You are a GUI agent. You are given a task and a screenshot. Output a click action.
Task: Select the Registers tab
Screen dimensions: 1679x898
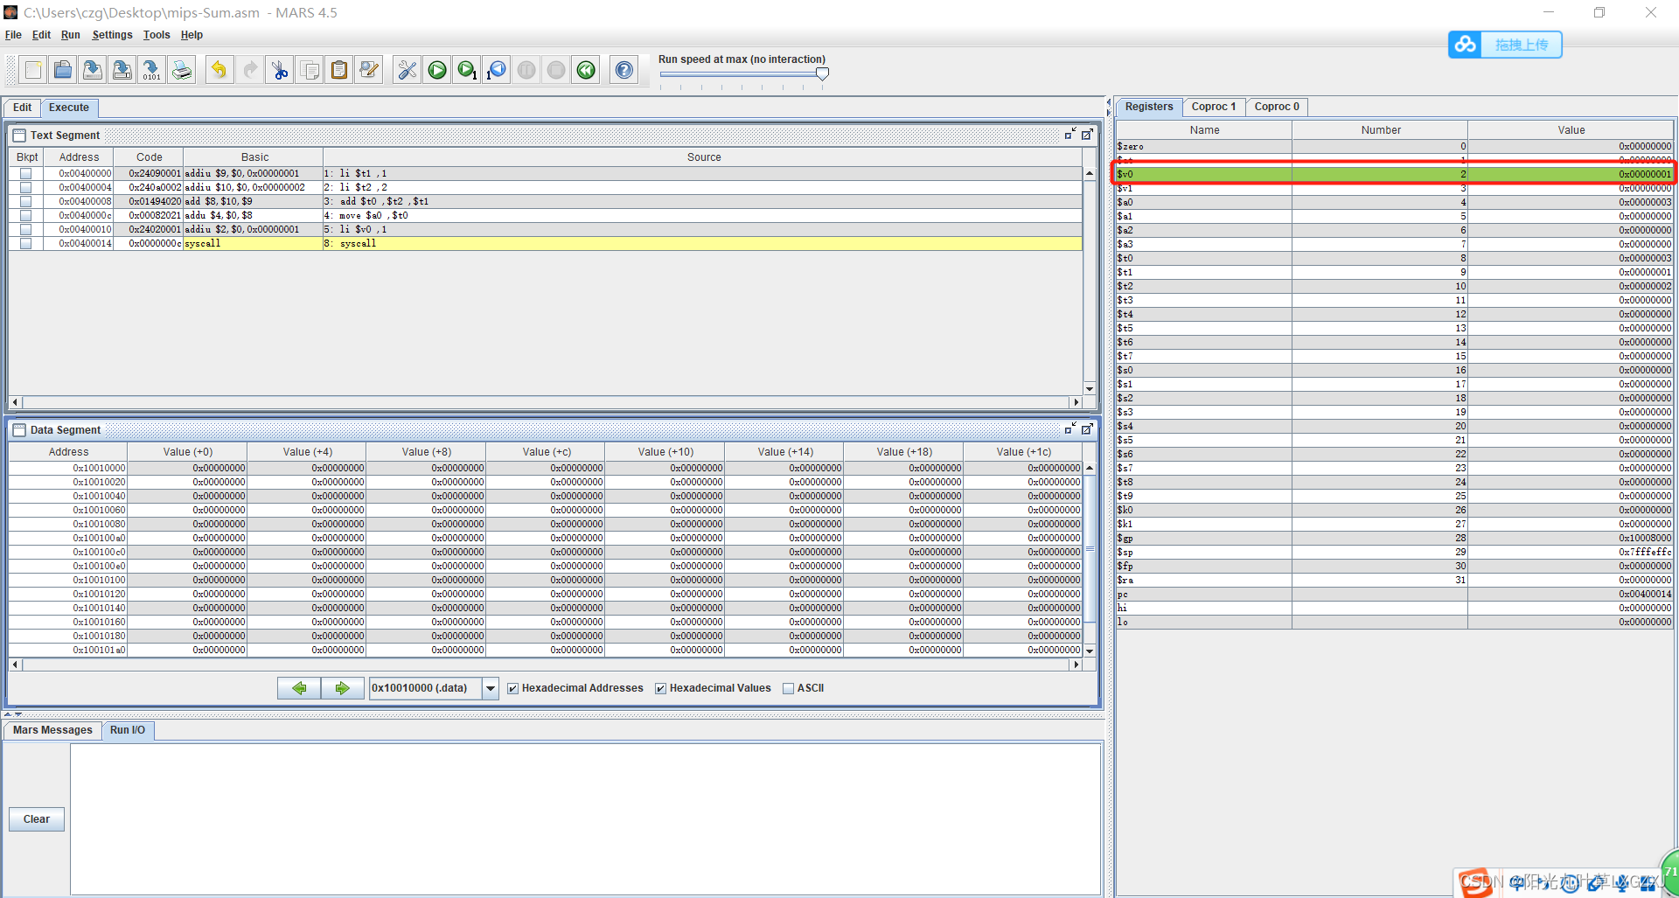pos(1149,107)
